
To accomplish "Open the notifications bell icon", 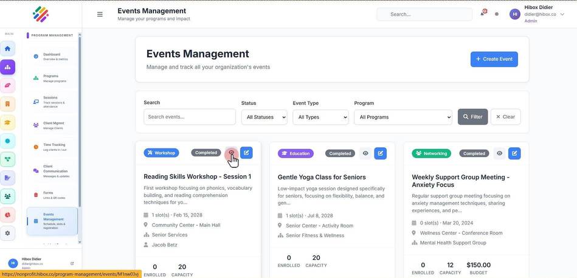I will tap(482, 14).
